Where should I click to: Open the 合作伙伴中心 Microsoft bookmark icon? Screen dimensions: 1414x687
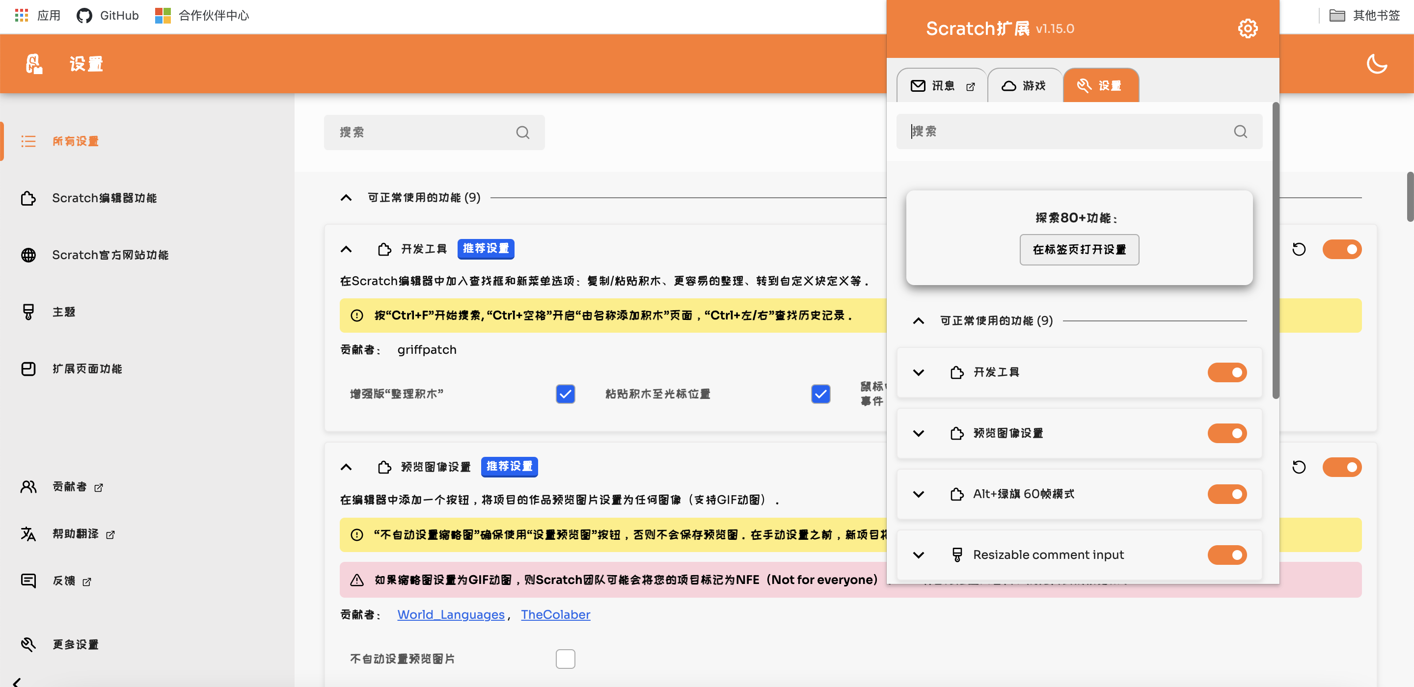point(163,15)
